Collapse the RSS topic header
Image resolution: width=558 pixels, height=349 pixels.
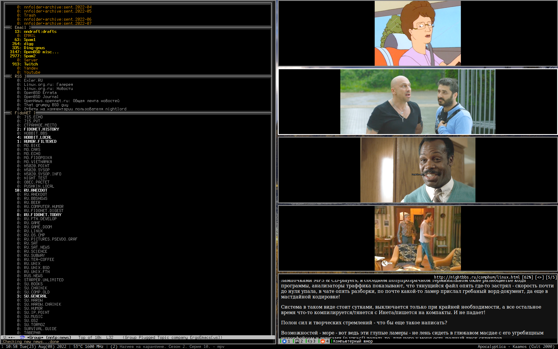(x=18, y=76)
